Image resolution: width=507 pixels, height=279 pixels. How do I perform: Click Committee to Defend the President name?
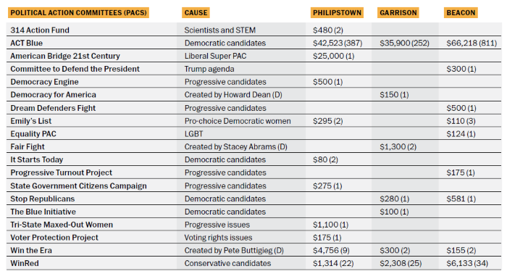tap(75, 69)
